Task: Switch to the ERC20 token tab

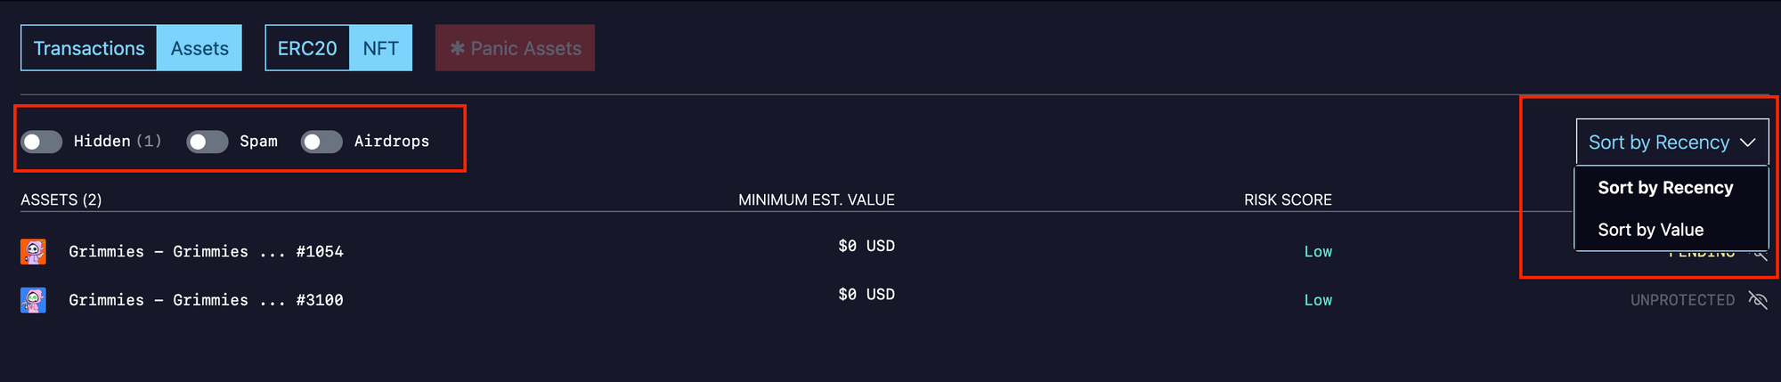Action: [307, 48]
